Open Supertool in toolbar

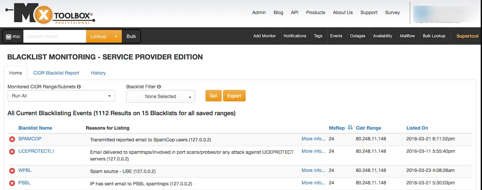coord(467,36)
